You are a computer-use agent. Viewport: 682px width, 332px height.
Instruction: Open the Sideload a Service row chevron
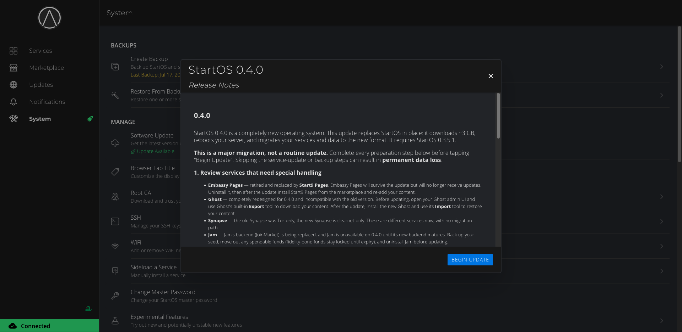click(x=662, y=271)
